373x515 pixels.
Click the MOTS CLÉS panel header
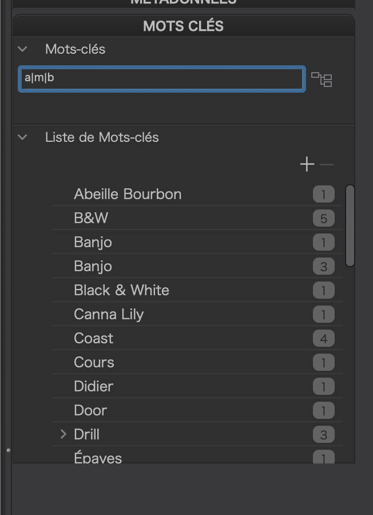[183, 26]
